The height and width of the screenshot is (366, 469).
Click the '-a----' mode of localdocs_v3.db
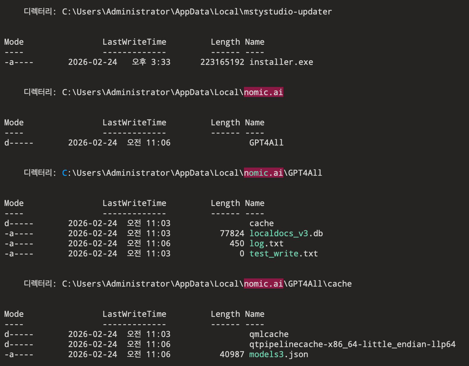pos(19,233)
